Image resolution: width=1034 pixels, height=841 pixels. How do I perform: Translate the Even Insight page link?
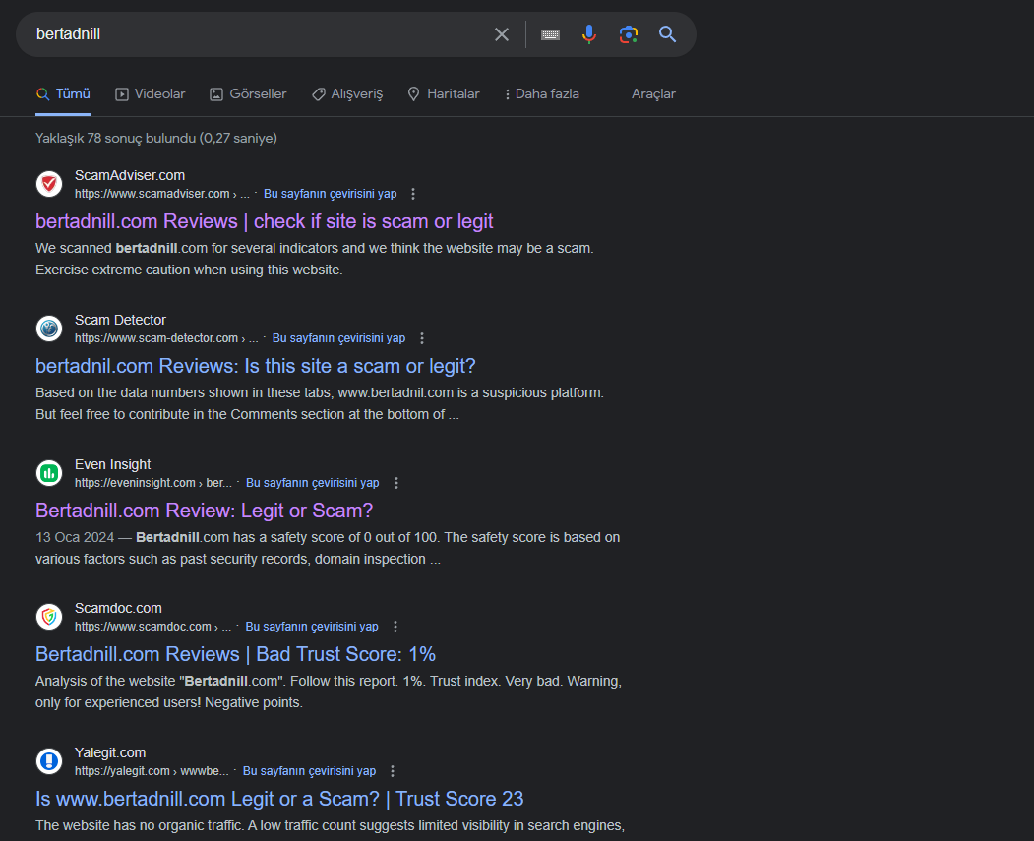(313, 483)
